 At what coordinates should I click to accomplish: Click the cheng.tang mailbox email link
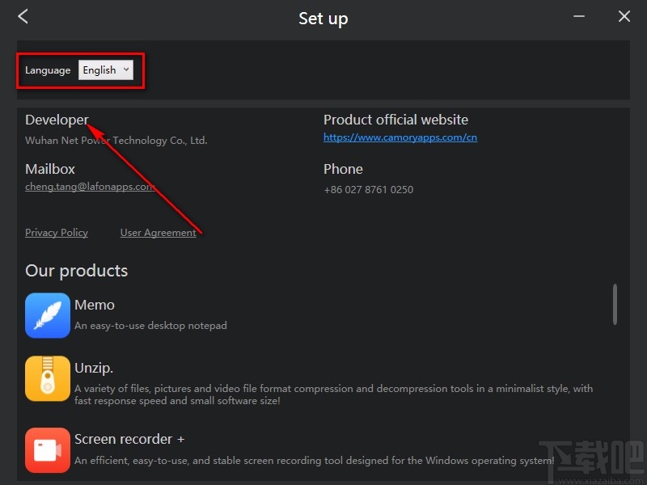[x=89, y=187]
